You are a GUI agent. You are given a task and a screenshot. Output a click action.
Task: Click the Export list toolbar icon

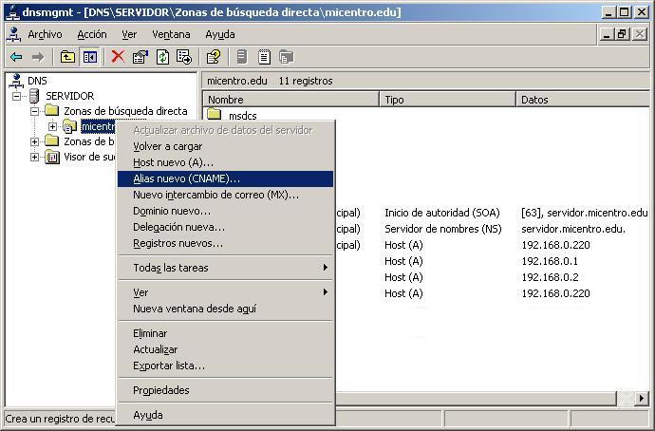[x=184, y=57]
